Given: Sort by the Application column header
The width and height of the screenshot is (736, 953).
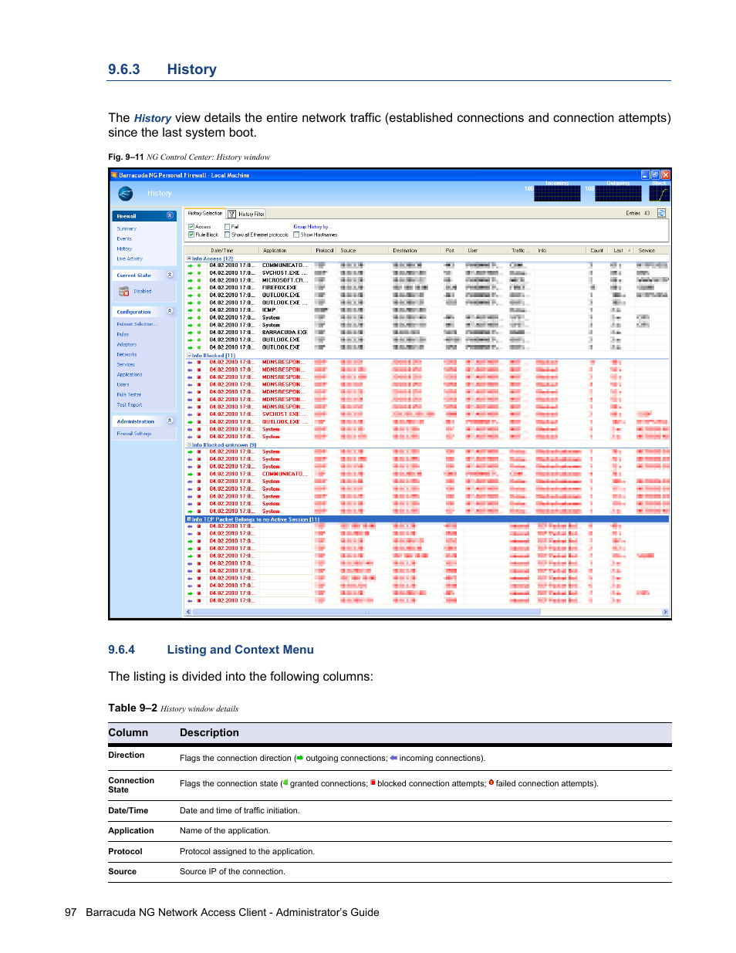Looking at the screenshot, I should pos(287,250).
